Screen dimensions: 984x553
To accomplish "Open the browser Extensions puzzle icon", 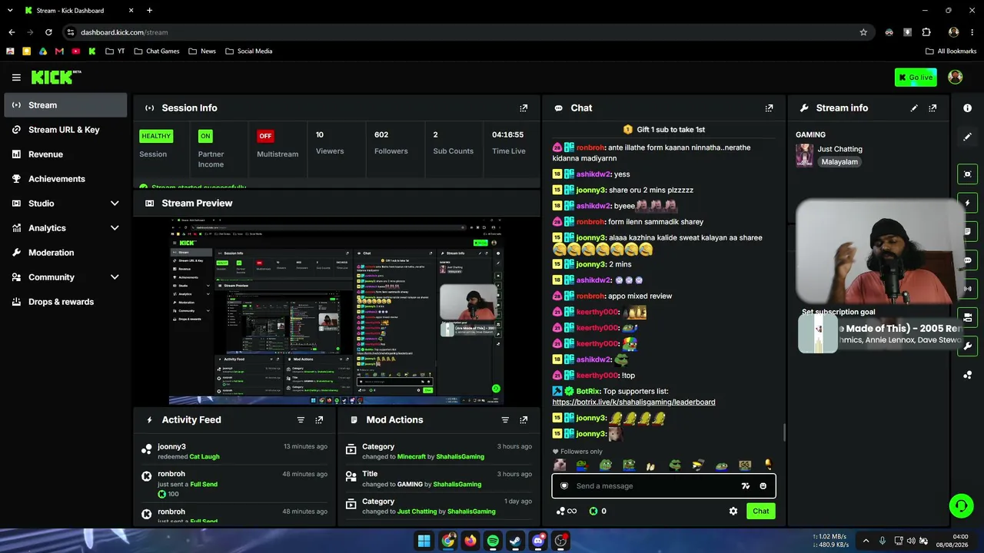I will coord(926,32).
